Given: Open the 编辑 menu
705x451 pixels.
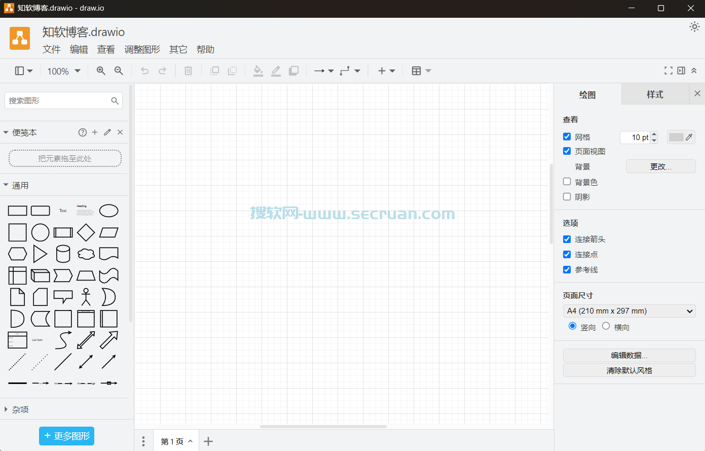Looking at the screenshot, I should pos(79,49).
